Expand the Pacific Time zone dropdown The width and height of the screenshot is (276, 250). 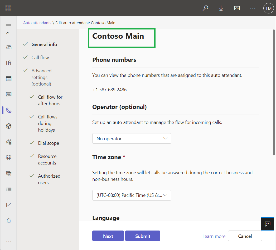[132, 195]
